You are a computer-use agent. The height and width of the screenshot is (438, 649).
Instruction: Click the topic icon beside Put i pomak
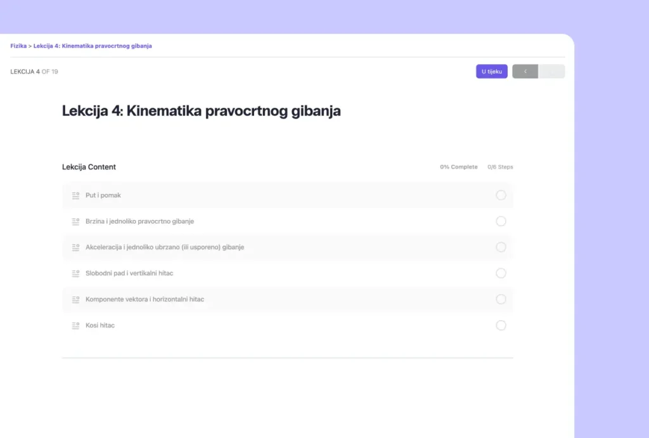point(75,195)
